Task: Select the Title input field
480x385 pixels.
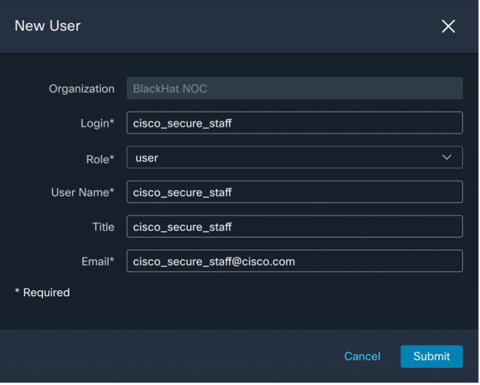Action: 294,227
